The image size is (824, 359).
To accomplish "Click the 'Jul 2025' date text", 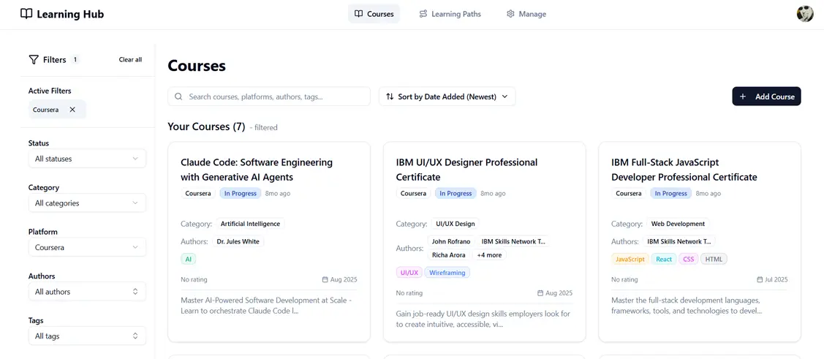I will (776, 279).
